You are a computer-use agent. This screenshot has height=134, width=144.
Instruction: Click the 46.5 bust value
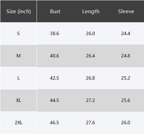54,123
